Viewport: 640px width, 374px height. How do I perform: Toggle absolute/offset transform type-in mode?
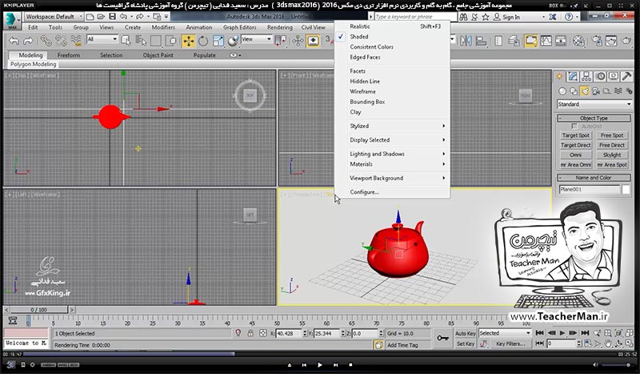pyautogui.click(x=263, y=333)
